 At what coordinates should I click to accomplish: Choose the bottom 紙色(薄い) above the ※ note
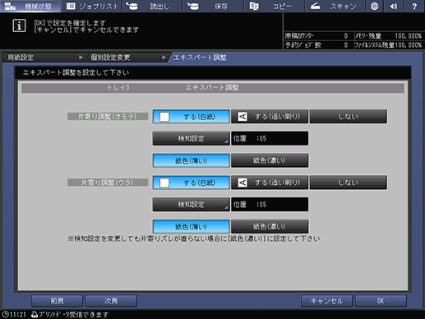coord(191,227)
